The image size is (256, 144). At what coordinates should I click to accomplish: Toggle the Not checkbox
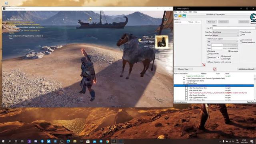point(241,35)
